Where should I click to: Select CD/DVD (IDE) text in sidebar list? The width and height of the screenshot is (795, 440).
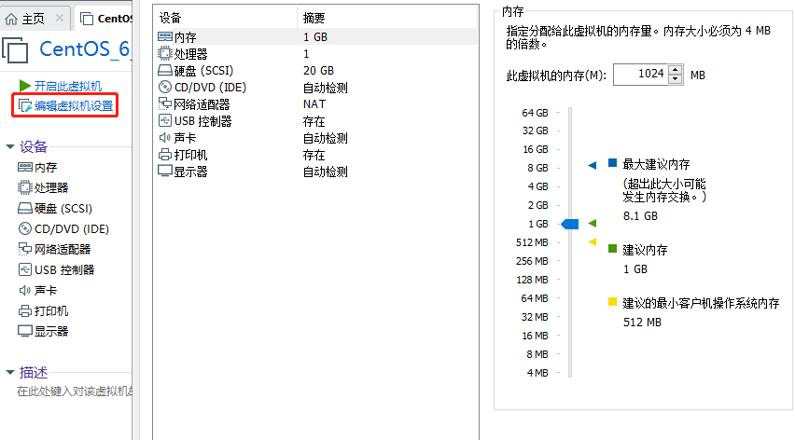[x=72, y=229]
